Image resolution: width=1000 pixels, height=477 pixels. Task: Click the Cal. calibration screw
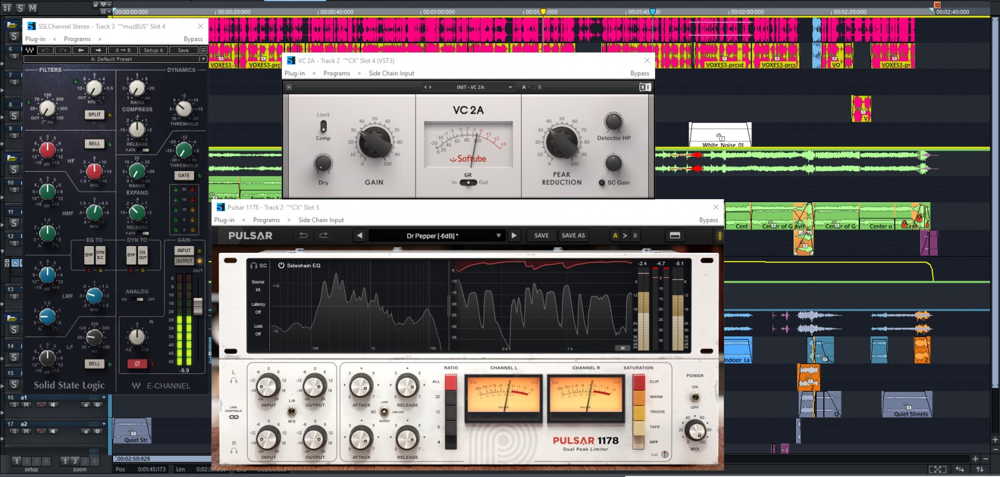point(664,455)
